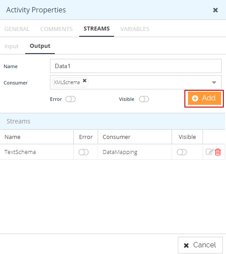
Task: Select the Output sub-tab
Action: pyautogui.click(x=40, y=46)
